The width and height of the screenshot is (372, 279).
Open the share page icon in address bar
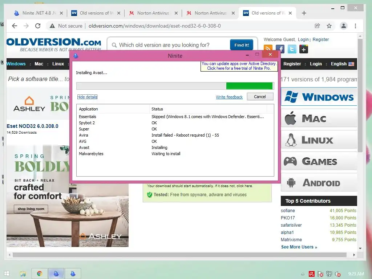pos(317,26)
